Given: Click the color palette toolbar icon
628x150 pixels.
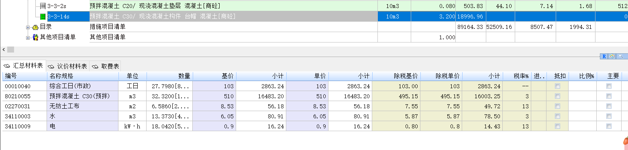Looking at the screenshot, I should pyautogui.click(x=612, y=57).
